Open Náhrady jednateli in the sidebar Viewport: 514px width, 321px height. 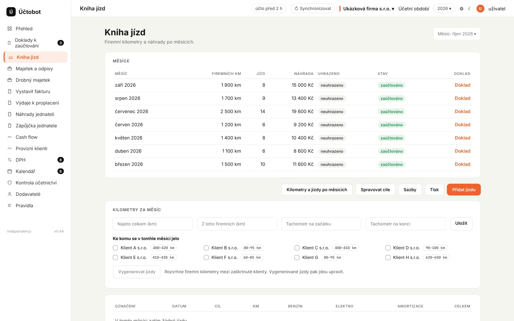pyautogui.click(x=35, y=114)
